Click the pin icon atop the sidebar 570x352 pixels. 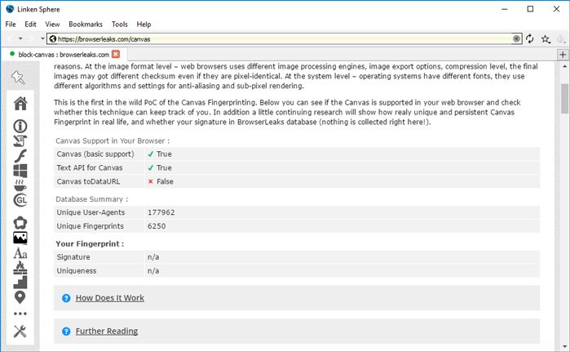point(18,77)
